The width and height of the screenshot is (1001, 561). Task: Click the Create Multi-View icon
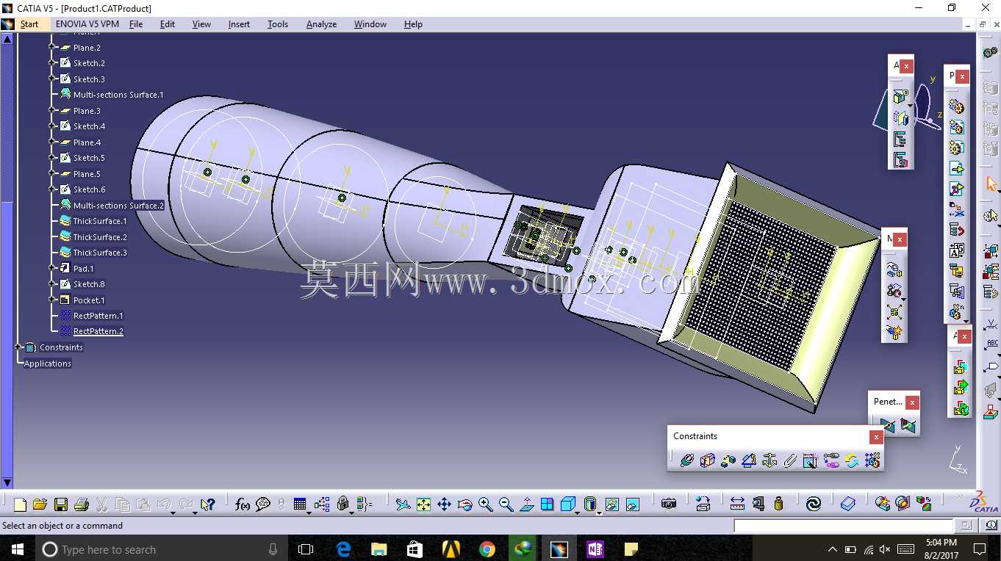(547, 504)
